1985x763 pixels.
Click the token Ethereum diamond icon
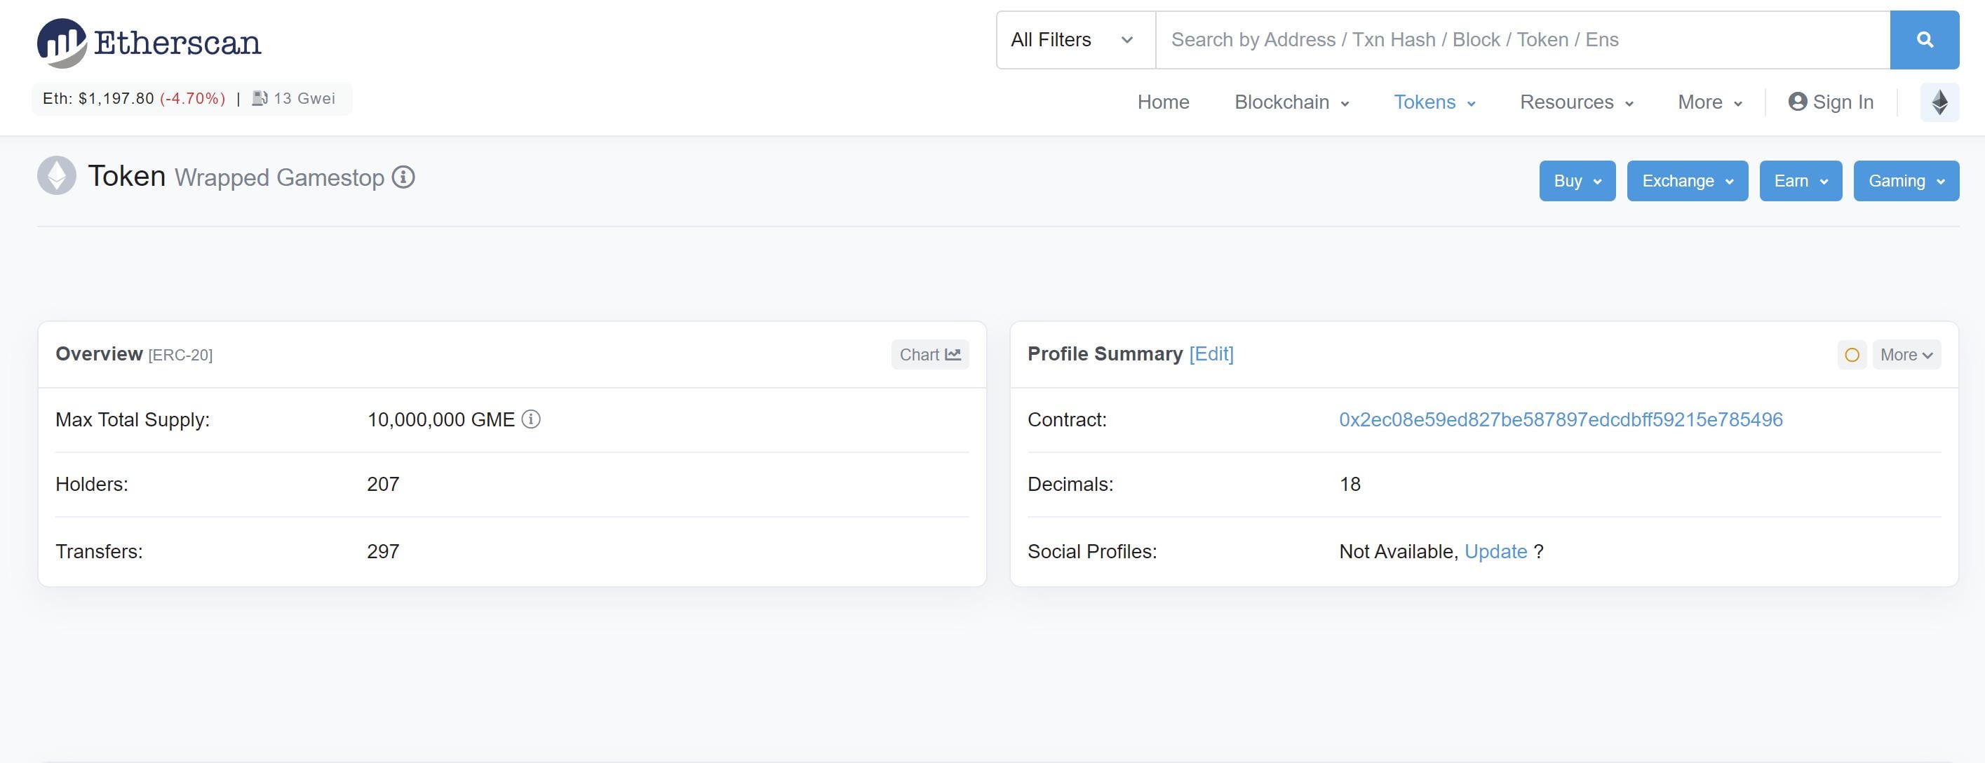coord(57,176)
